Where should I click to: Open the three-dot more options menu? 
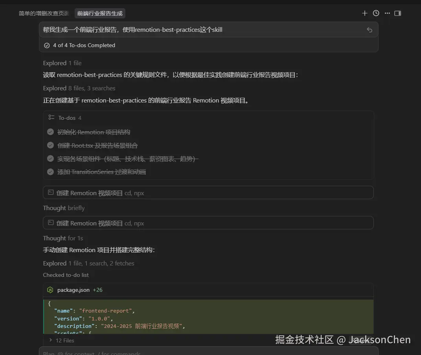coord(387,13)
